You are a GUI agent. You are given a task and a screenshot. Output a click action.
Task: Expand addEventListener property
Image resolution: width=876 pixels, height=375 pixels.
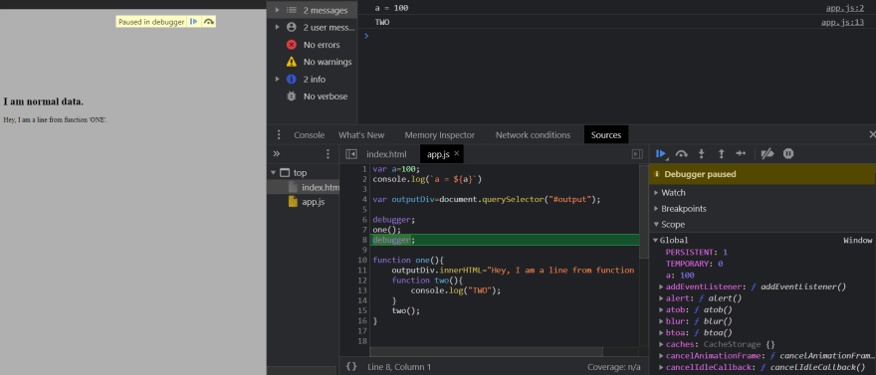(x=662, y=286)
